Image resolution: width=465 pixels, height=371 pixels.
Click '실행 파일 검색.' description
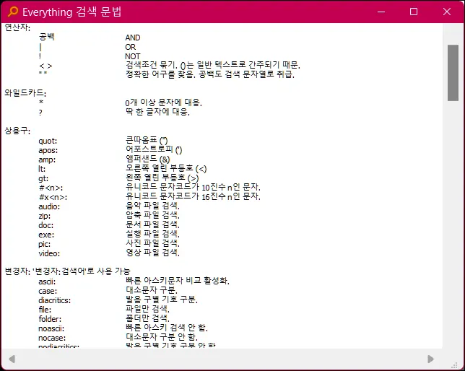[152, 234]
